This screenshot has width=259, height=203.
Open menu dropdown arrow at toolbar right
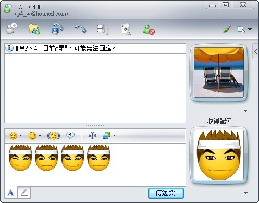coord(250,29)
